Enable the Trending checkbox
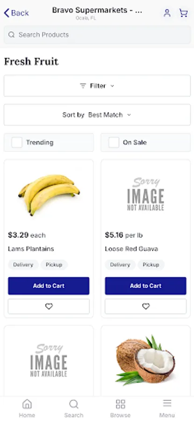The height and width of the screenshot is (422, 194). 17,143
